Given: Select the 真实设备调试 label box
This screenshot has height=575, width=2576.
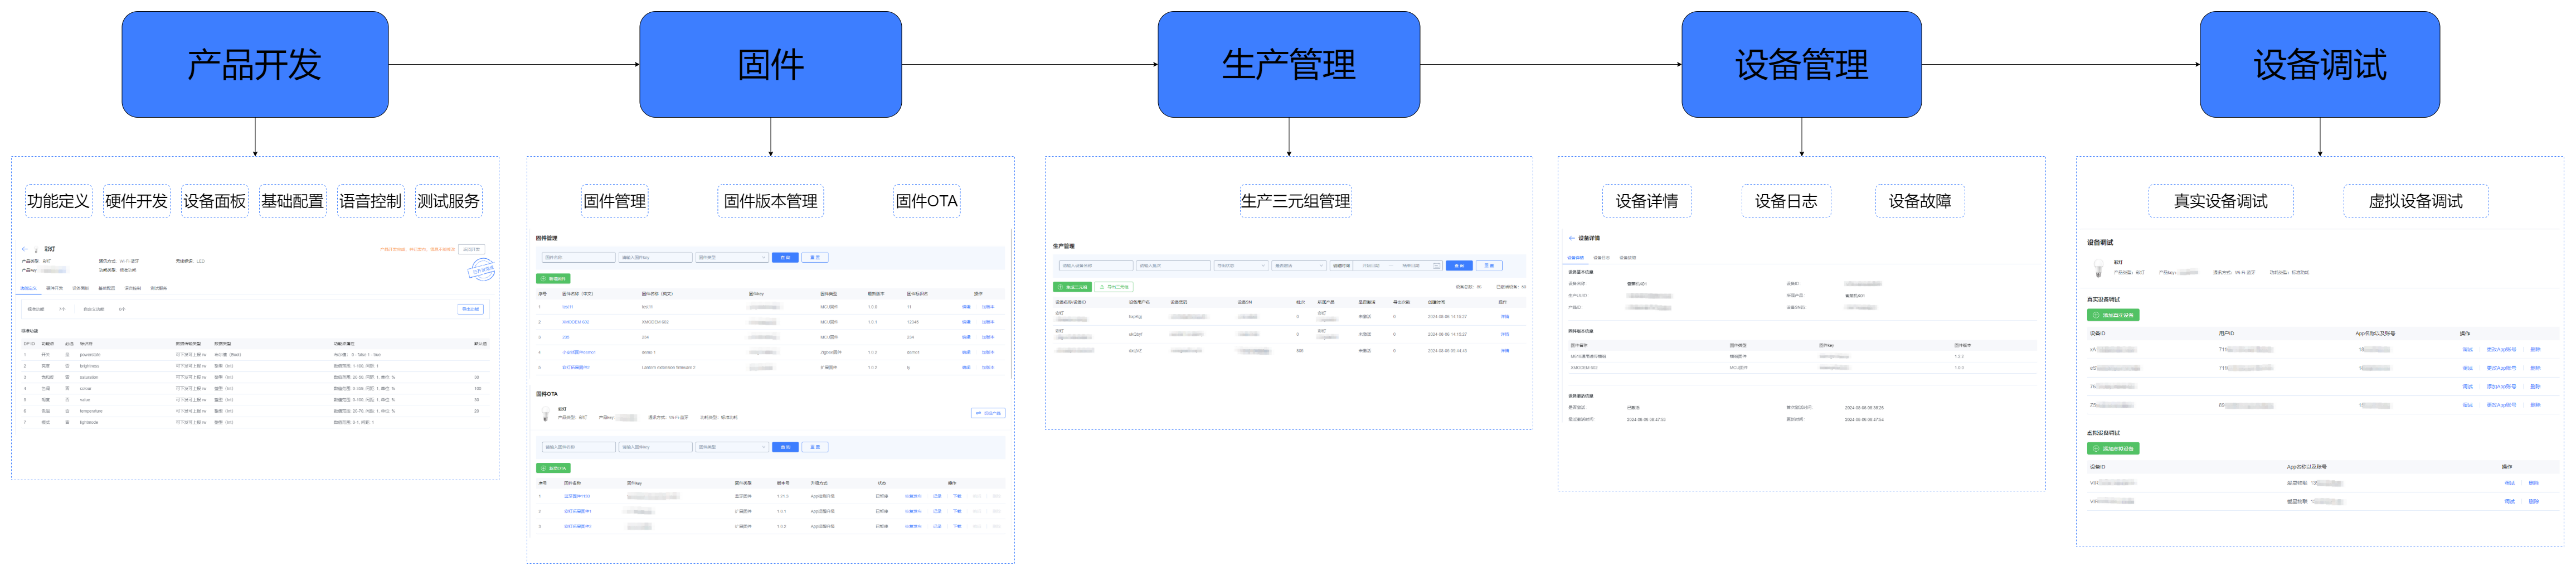Looking at the screenshot, I should point(2220,201).
